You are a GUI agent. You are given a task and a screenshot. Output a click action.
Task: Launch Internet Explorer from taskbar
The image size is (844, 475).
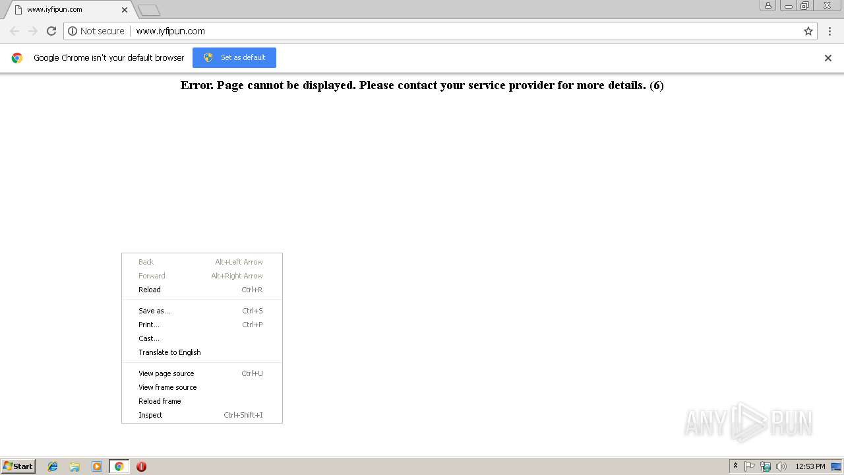click(53, 466)
